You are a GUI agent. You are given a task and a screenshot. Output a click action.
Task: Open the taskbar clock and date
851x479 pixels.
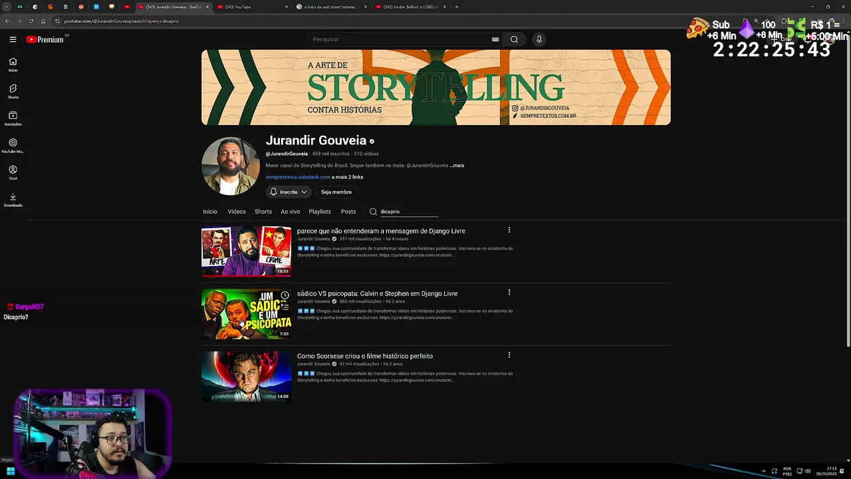(x=827, y=472)
